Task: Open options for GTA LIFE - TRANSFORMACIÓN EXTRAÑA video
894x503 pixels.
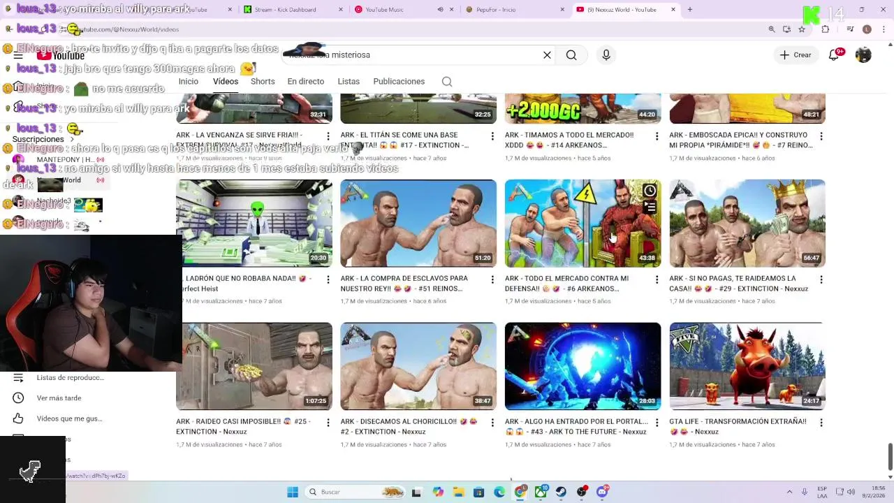Action: (x=821, y=423)
